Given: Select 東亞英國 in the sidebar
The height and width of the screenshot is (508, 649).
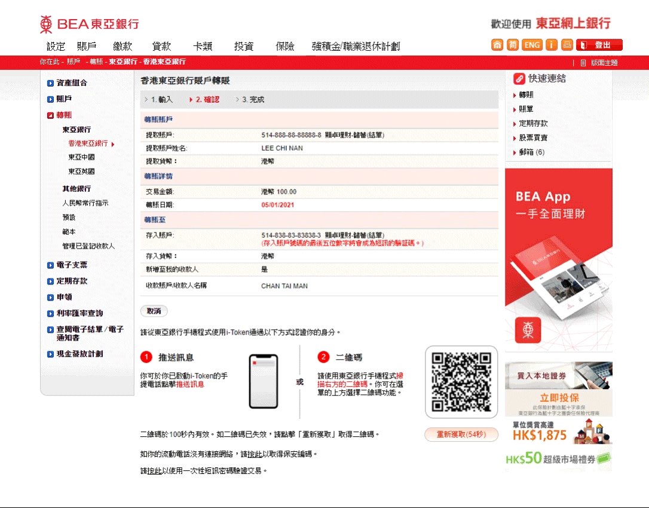Looking at the screenshot, I should 81,172.
